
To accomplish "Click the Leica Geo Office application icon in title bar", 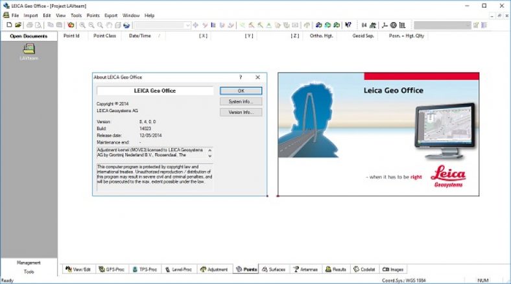I will point(6,6).
